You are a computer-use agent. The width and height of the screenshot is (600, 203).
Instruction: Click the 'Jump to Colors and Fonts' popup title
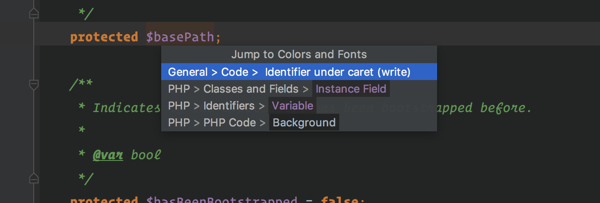pos(299,54)
